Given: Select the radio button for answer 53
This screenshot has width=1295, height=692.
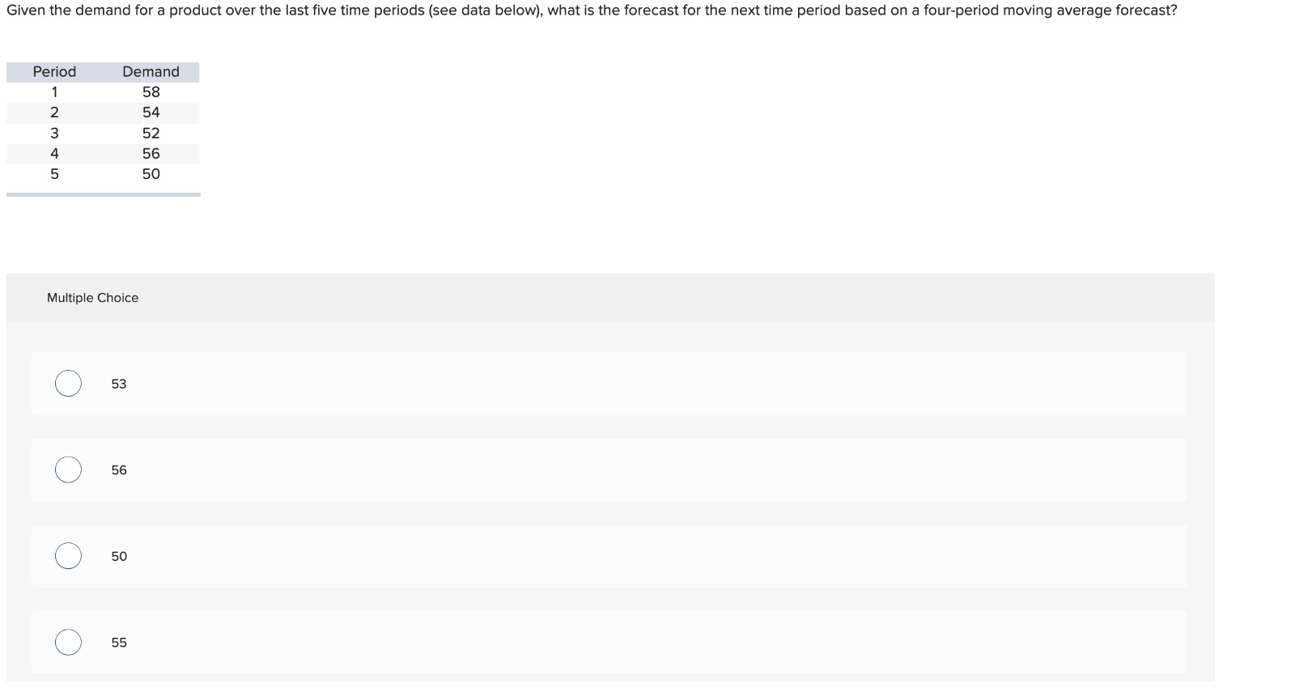Looking at the screenshot, I should [69, 384].
